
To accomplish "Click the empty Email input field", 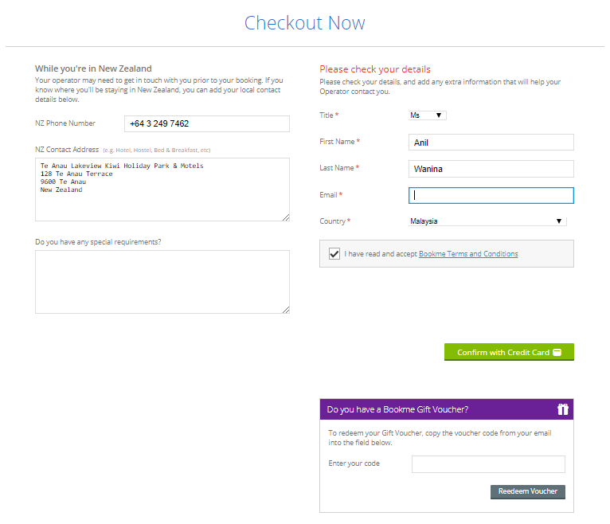I will pos(491,195).
